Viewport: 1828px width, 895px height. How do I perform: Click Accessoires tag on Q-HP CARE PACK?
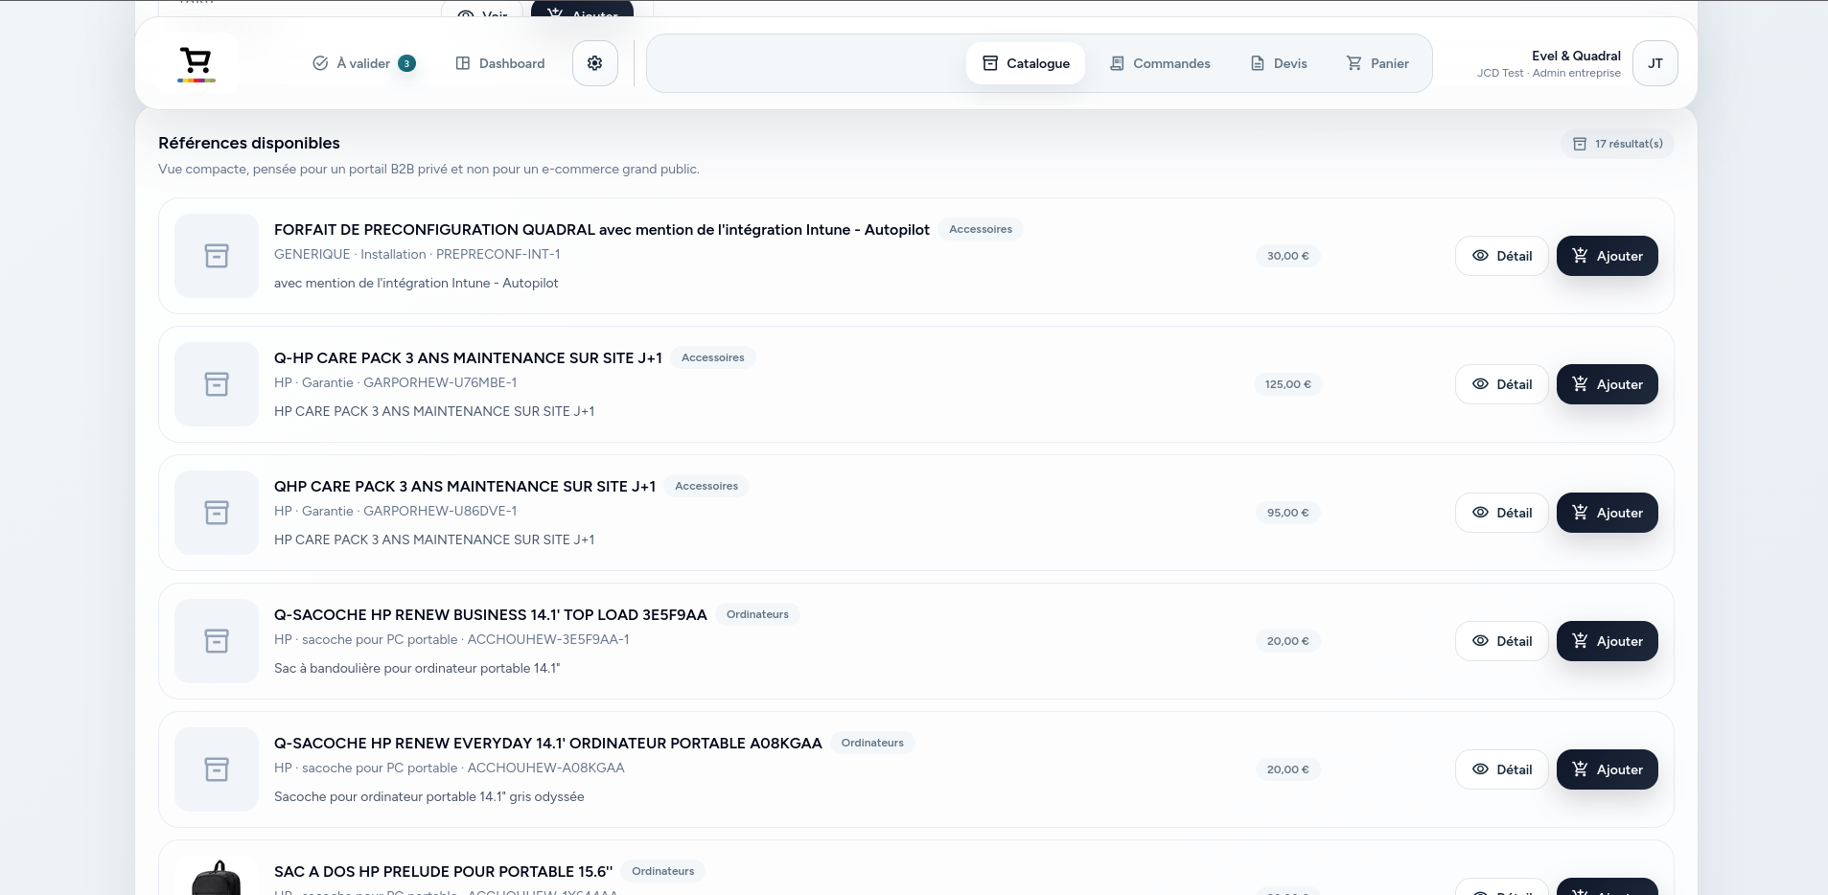pos(713,357)
